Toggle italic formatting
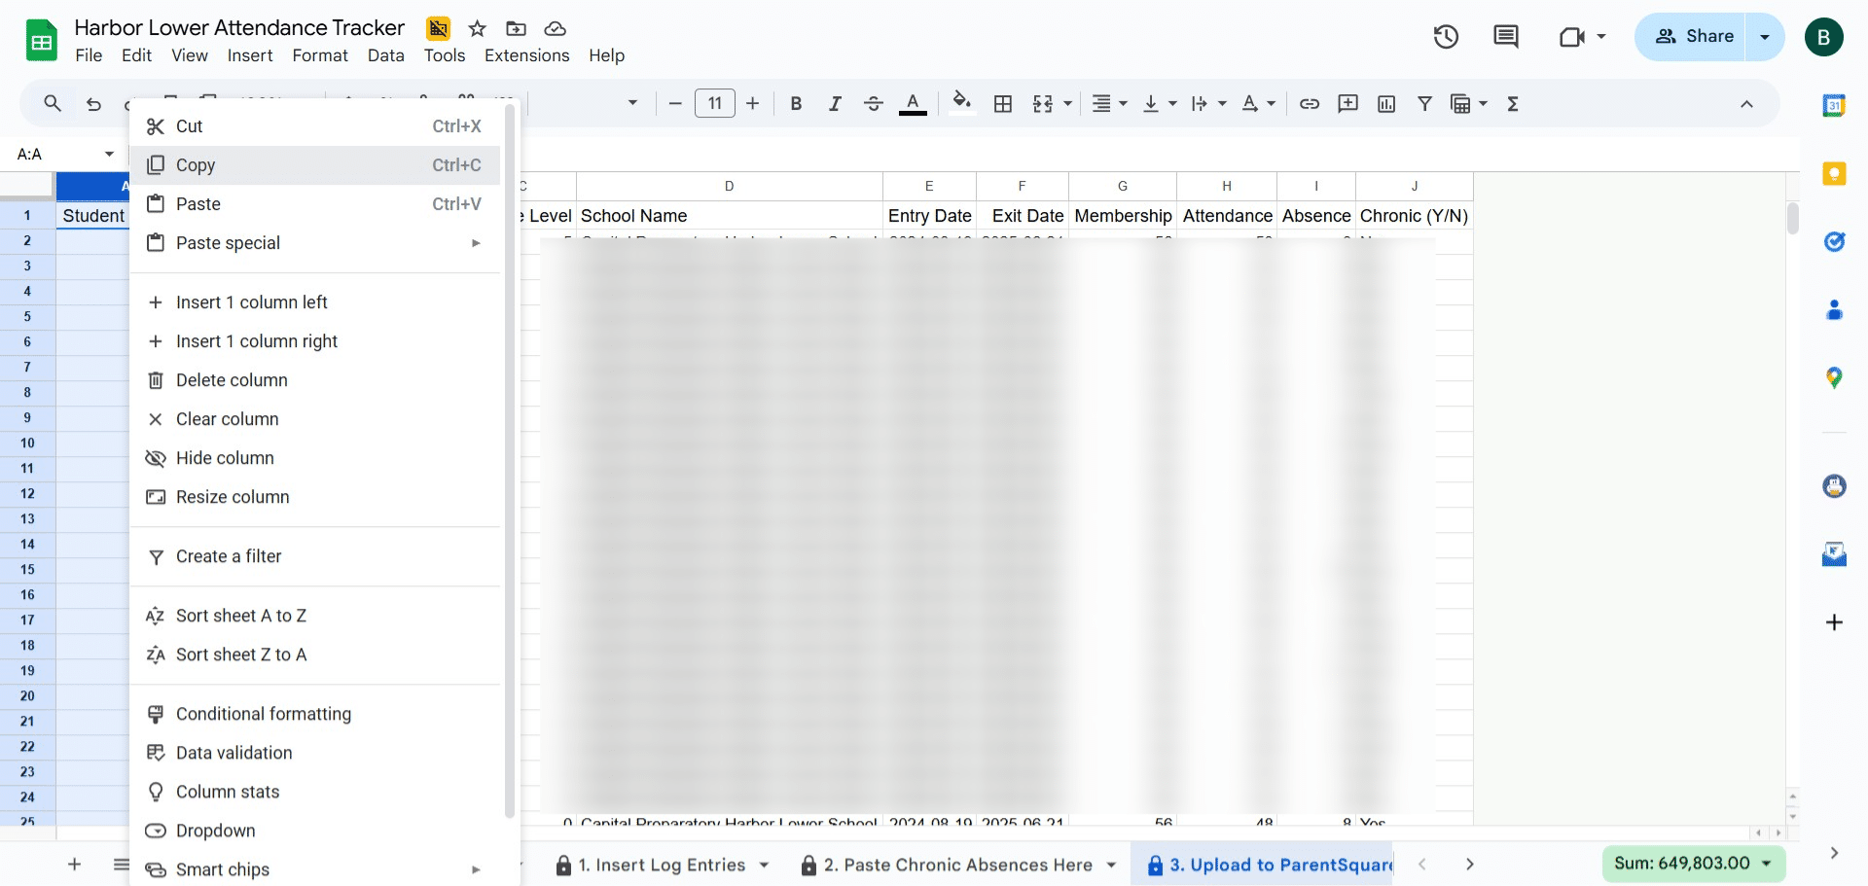 point(835,103)
